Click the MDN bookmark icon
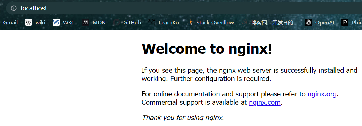 (86, 22)
